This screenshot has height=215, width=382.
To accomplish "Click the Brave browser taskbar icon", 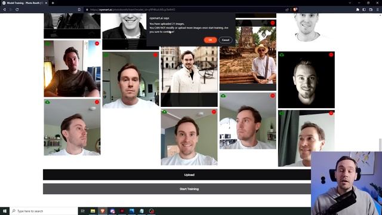I will [x=103, y=211].
